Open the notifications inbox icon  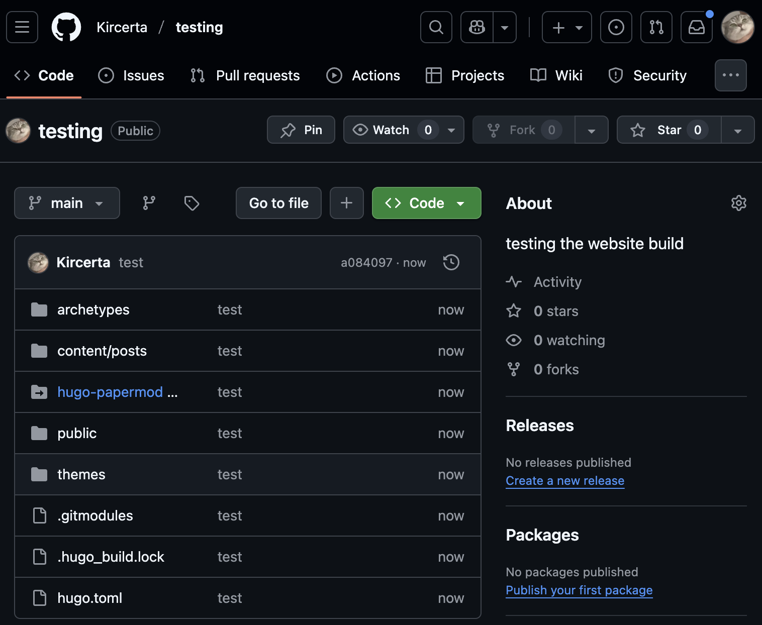pyautogui.click(x=696, y=27)
